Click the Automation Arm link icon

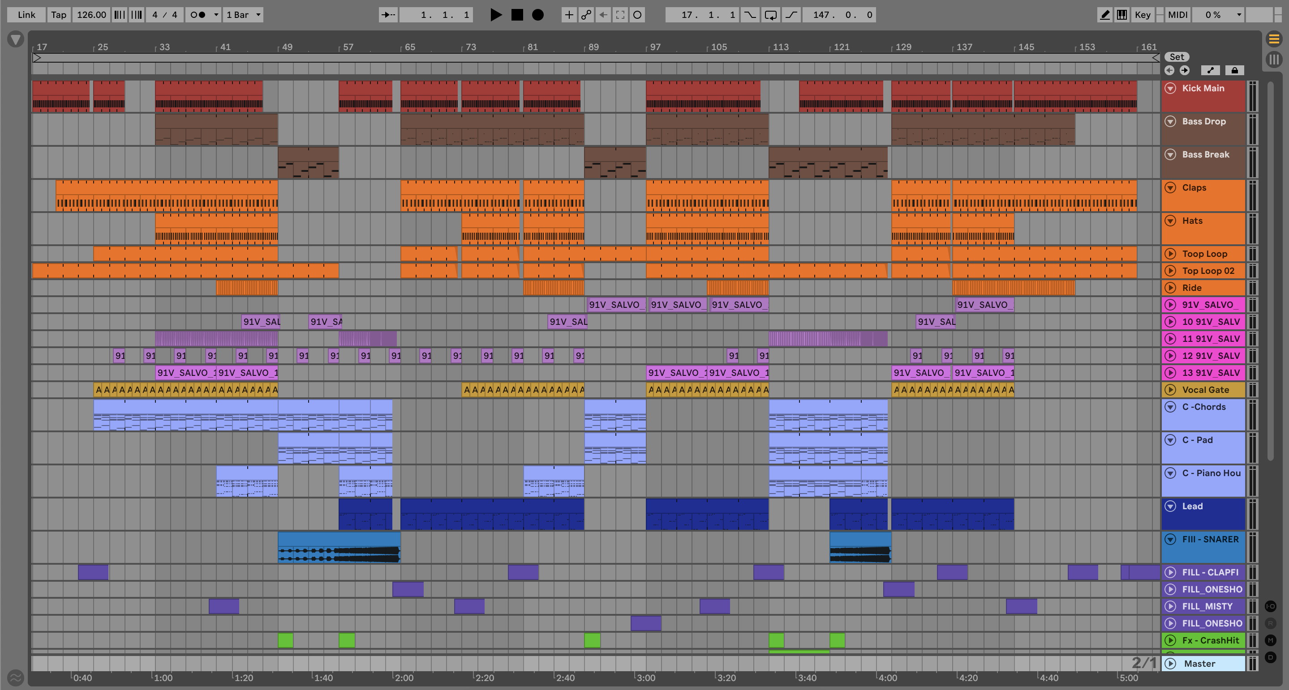tap(586, 14)
